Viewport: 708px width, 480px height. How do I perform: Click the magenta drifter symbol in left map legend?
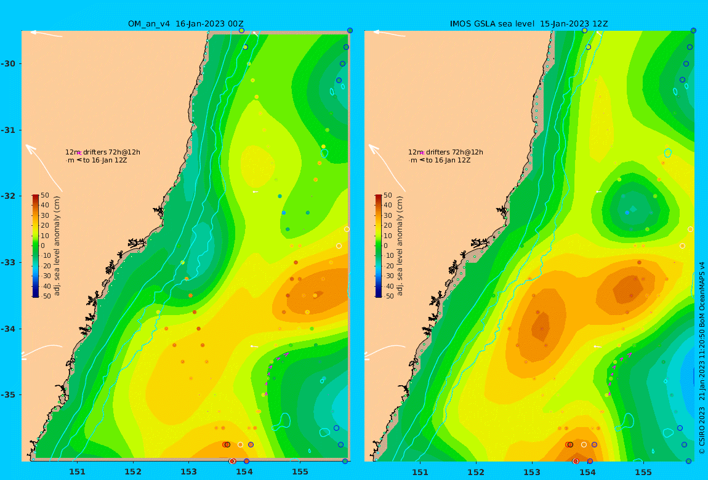click(x=79, y=153)
